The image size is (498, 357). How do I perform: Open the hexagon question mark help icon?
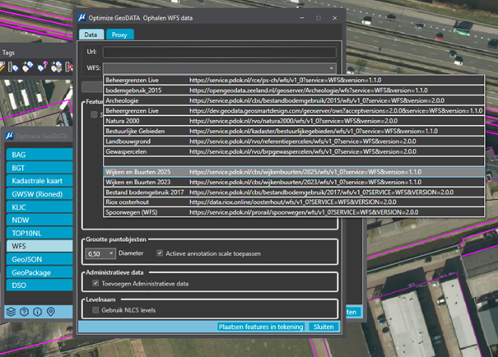24,312
